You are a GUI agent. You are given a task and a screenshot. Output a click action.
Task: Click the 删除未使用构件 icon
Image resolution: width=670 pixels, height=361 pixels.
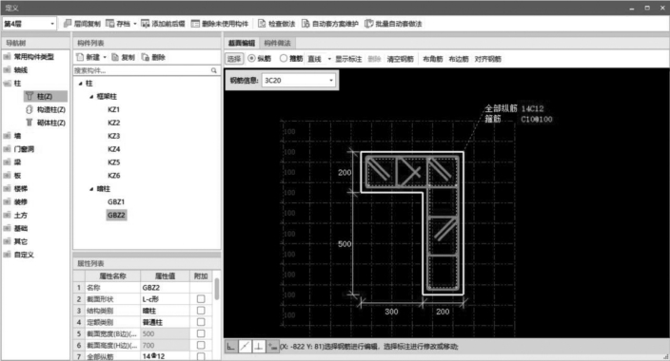click(x=195, y=24)
